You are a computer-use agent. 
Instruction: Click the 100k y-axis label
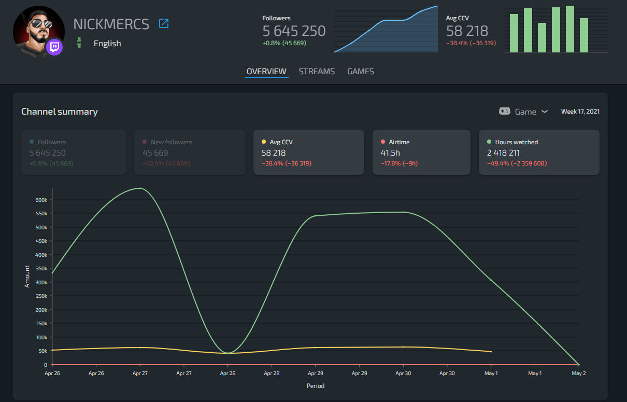(x=41, y=337)
